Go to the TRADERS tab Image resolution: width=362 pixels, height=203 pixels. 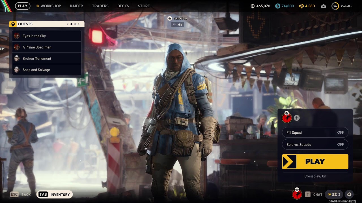pos(100,6)
